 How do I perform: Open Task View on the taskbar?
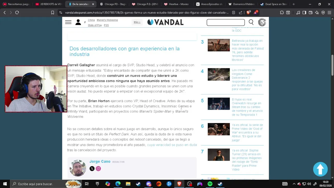87,184
